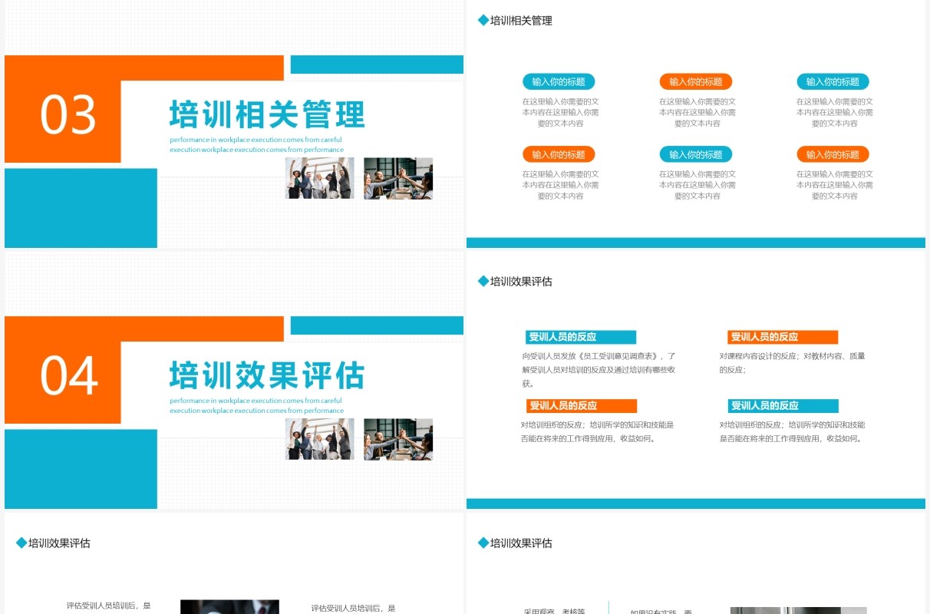
Task: Select the big "培训效果评估" section title on slide 04
Action: point(267,376)
